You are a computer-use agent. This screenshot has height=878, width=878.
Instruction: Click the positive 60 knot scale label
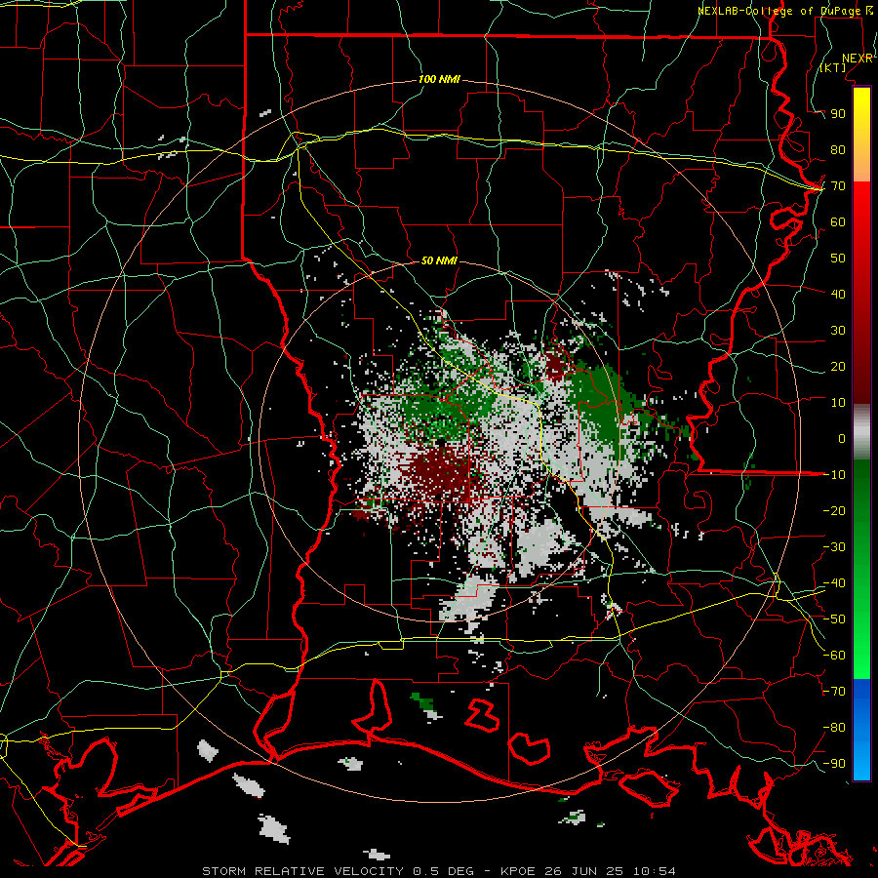(x=838, y=222)
